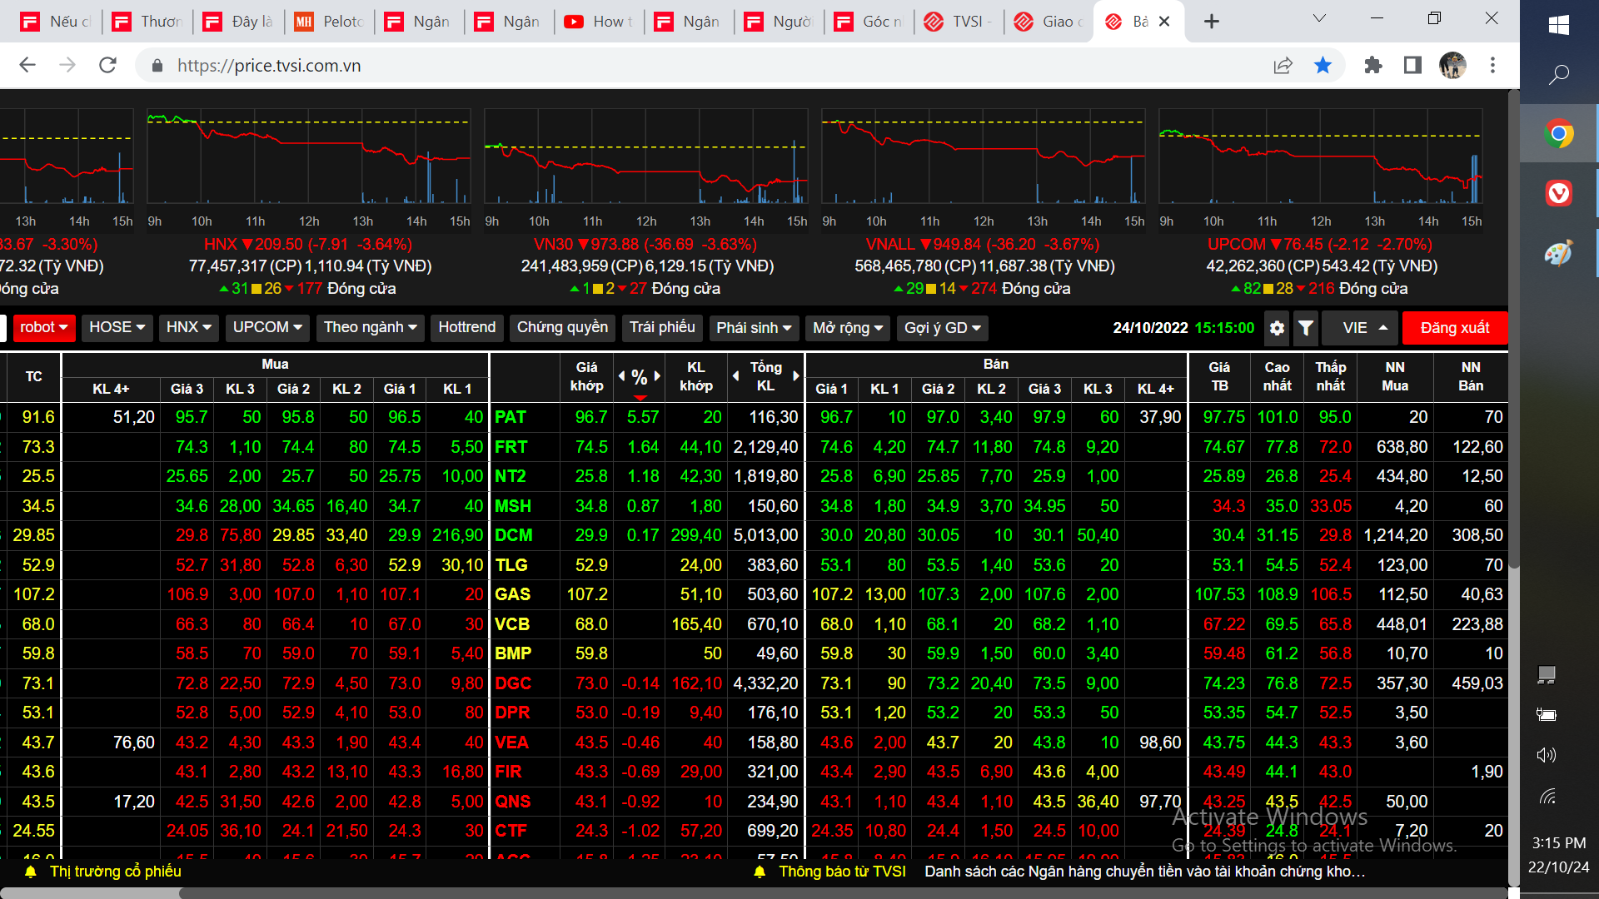This screenshot has height=899, width=1599.
Task: Open a new browser tab
Action: tap(1212, 22)
